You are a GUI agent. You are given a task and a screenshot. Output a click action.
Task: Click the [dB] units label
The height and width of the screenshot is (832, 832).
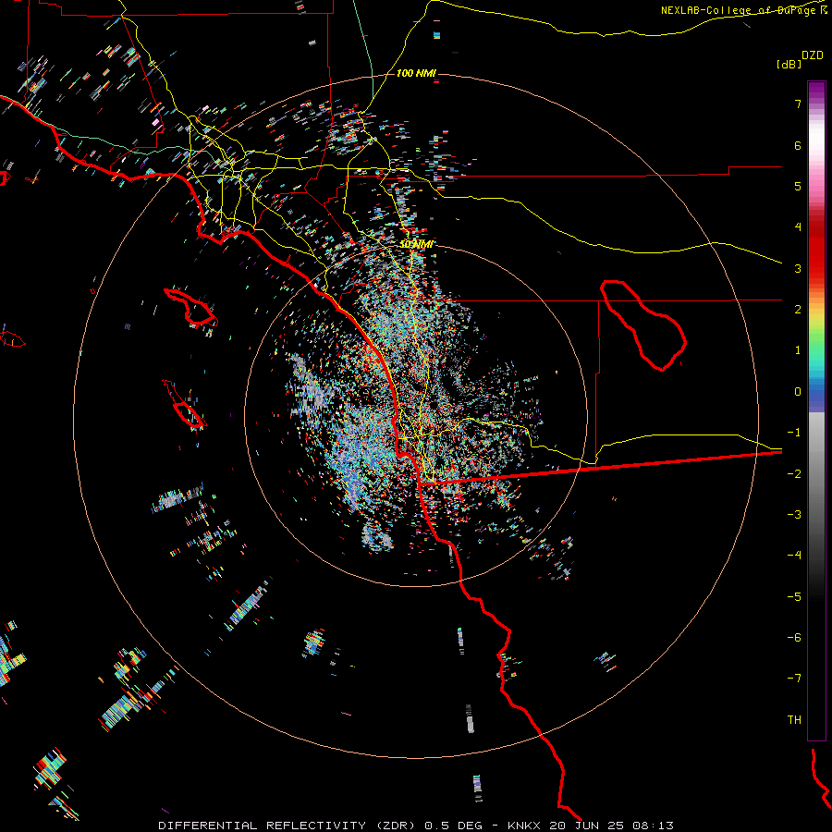789,64
